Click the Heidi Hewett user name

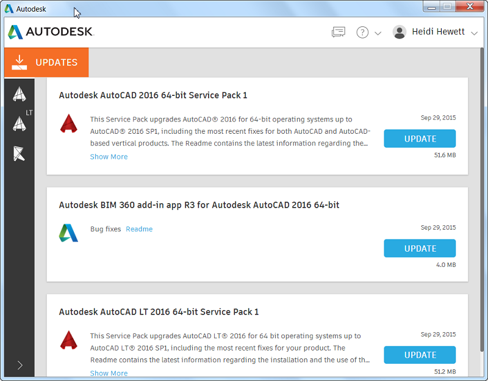(438, 32)
